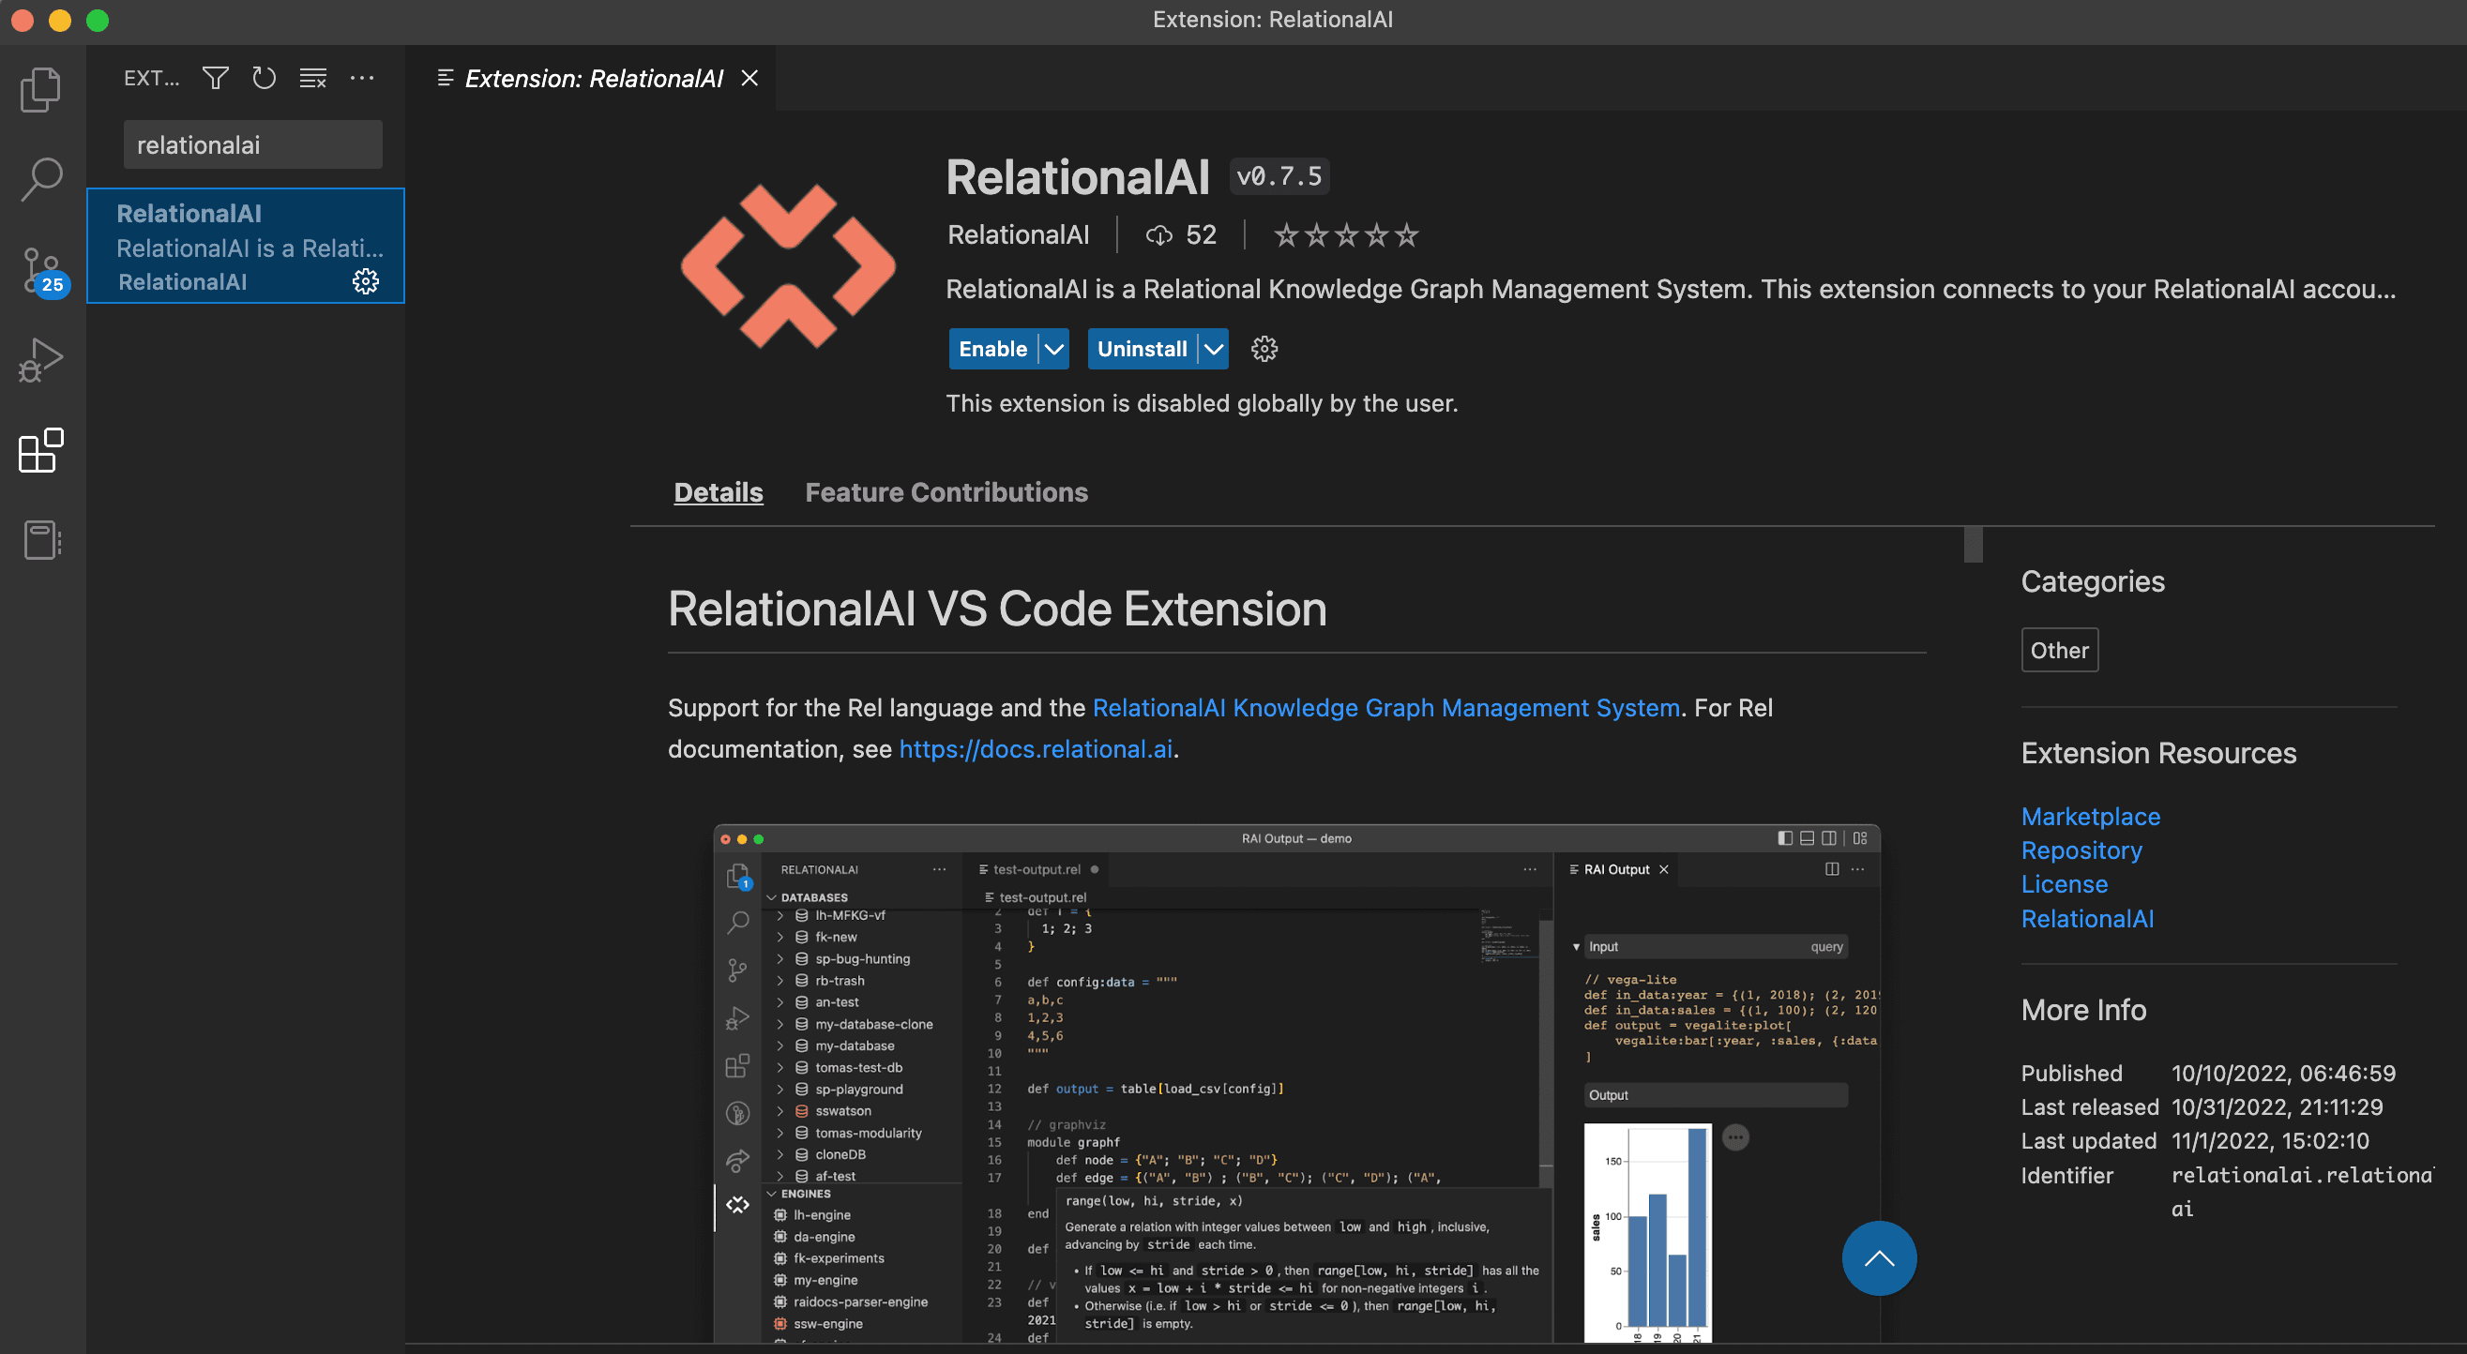This screenshot has width=2467, height=1354.
Task: Close the Extension: RelationalAI editor tab
Action: click(x=749, y=78)
